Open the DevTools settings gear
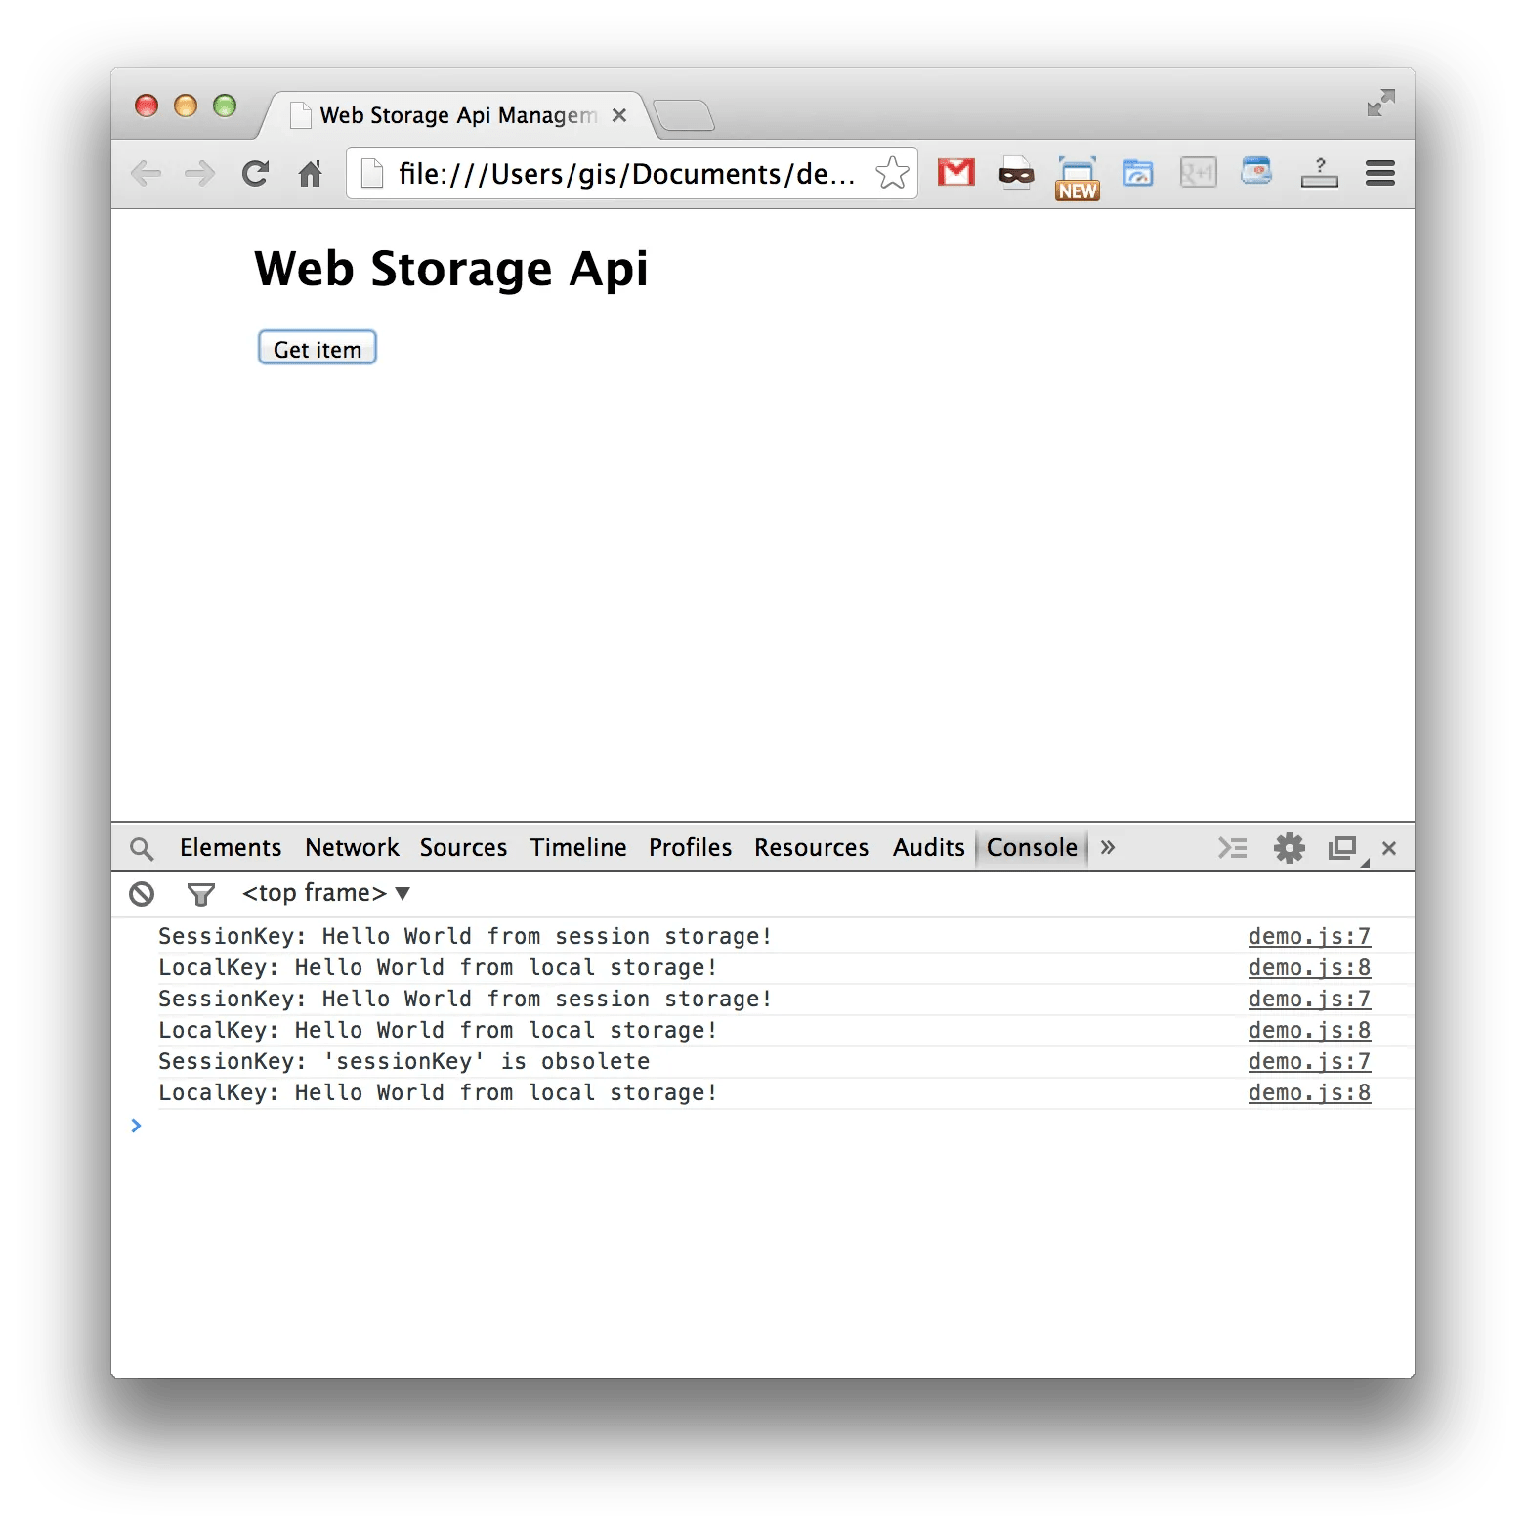1526x1532 pixels. [1289, 847]
